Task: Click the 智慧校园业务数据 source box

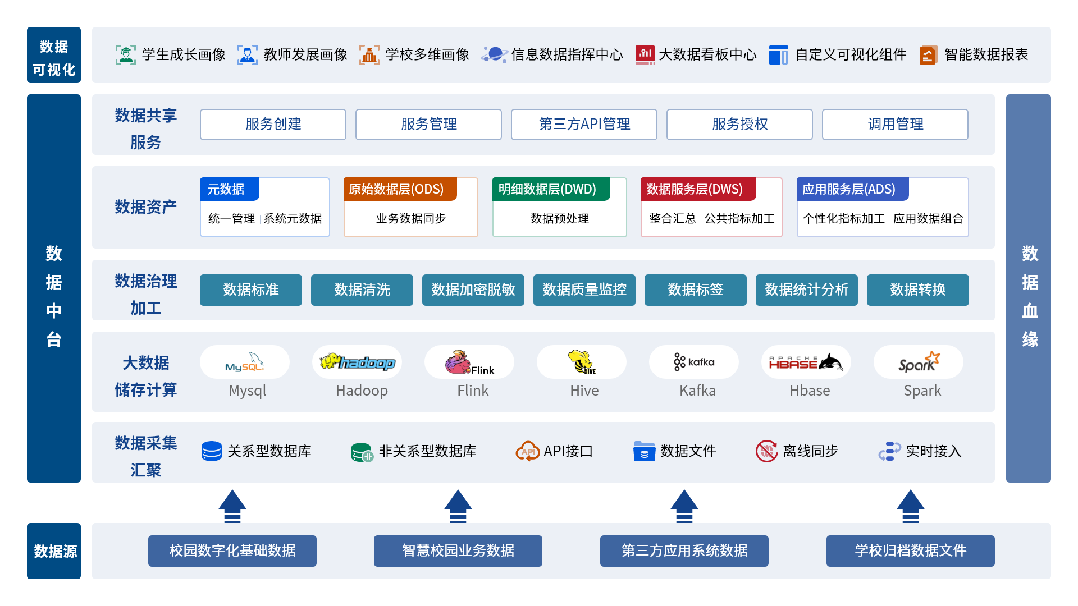Action: click(x=458, y=551)
